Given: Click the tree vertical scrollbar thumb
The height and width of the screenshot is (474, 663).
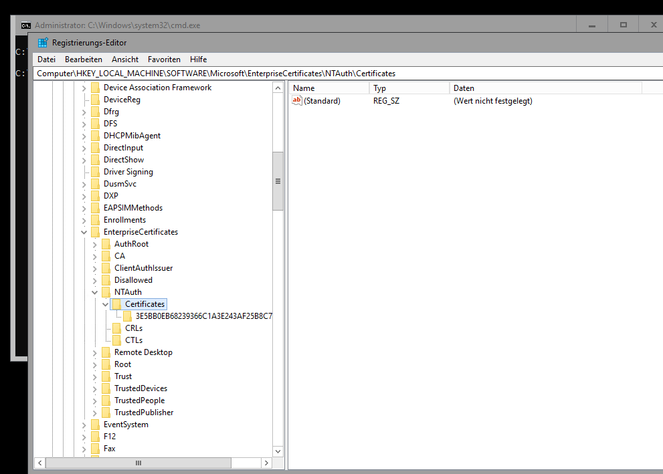Looking at the screenshot, I should point(278,181).
